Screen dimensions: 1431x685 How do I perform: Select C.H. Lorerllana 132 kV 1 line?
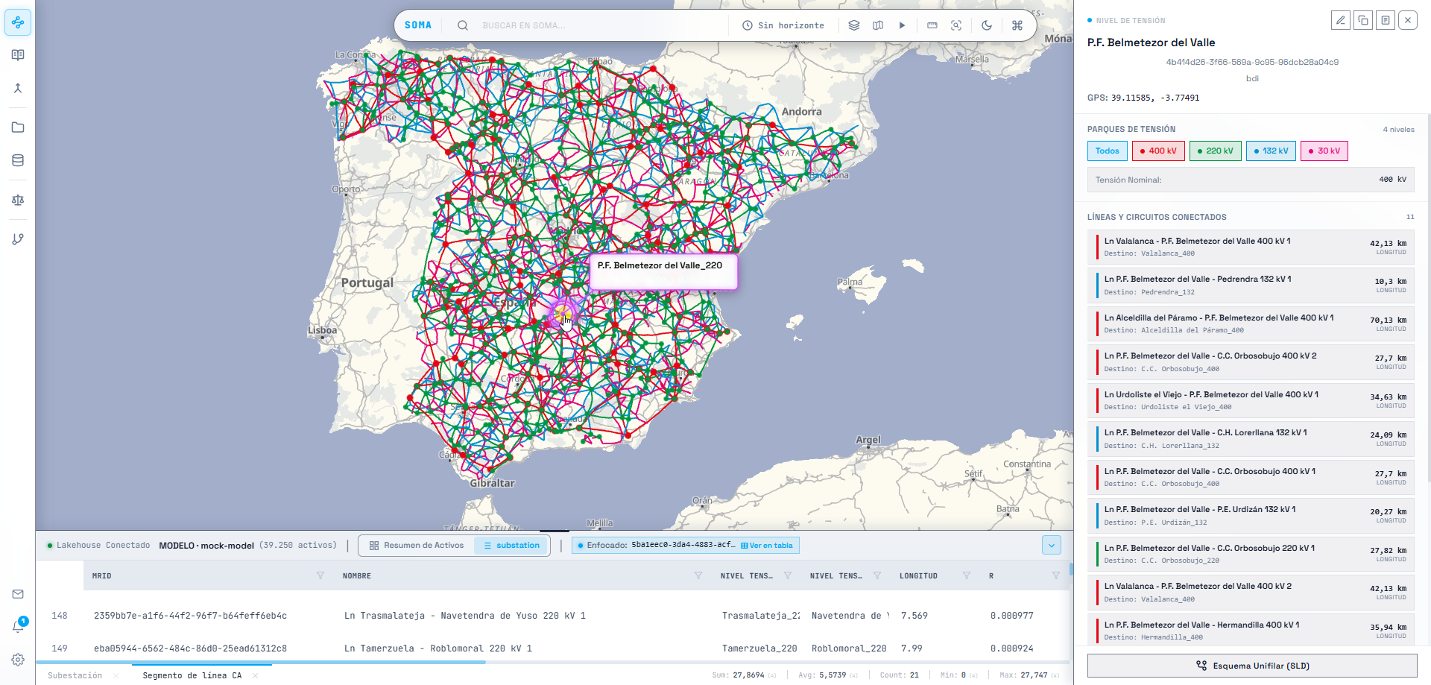point(1251,438)
